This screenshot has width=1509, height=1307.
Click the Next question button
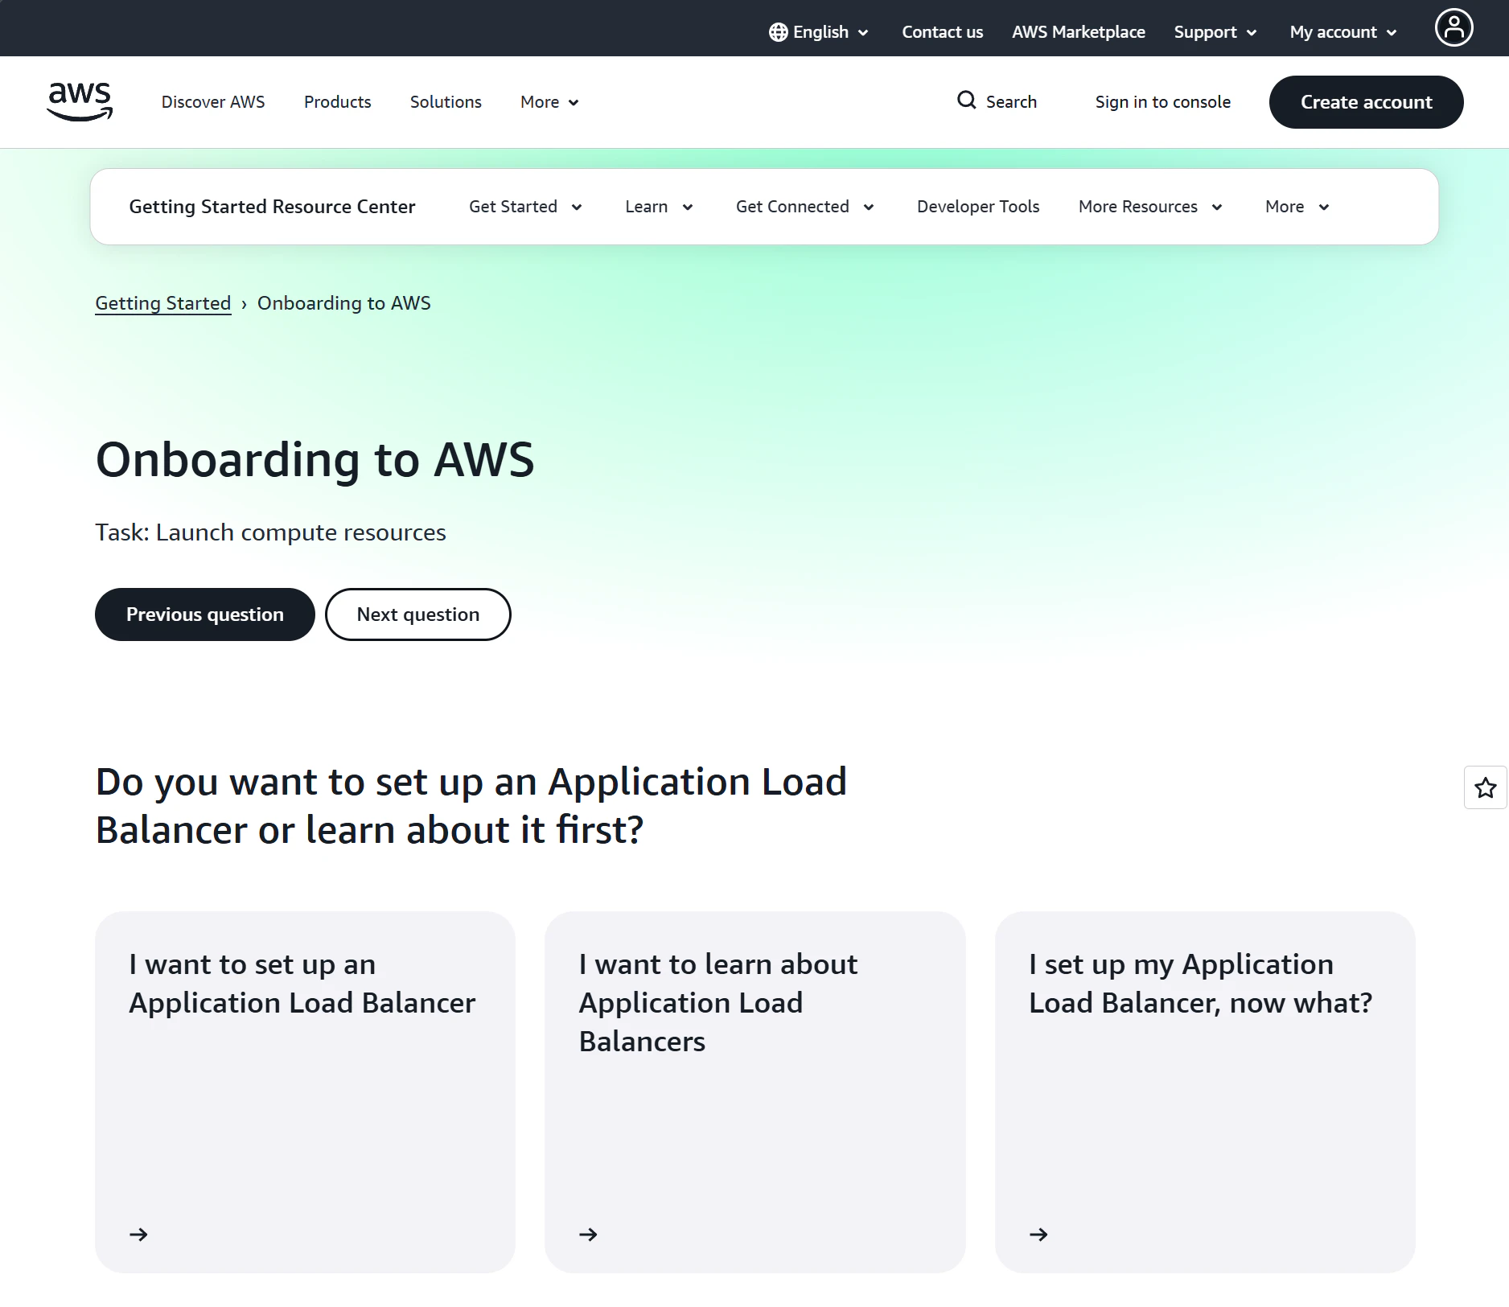[417, 614]
